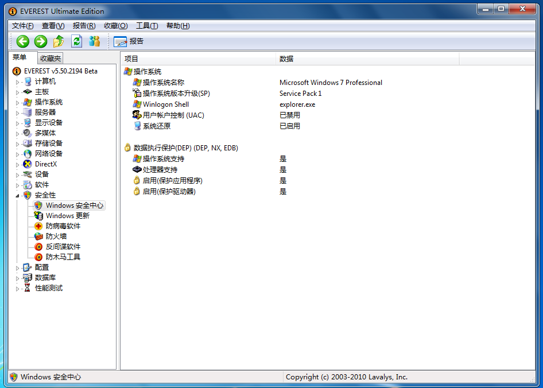Click the green Back arrow toolbar icon
Screen dimensions: 543x388
click(22, 41)
